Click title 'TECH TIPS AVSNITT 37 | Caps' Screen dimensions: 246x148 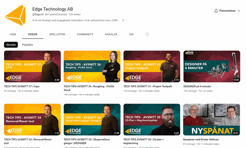click(22, 86)
